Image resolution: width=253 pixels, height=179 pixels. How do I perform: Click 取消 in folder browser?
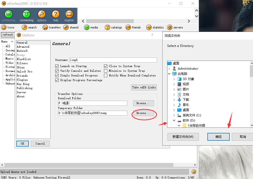click(243, 137)
